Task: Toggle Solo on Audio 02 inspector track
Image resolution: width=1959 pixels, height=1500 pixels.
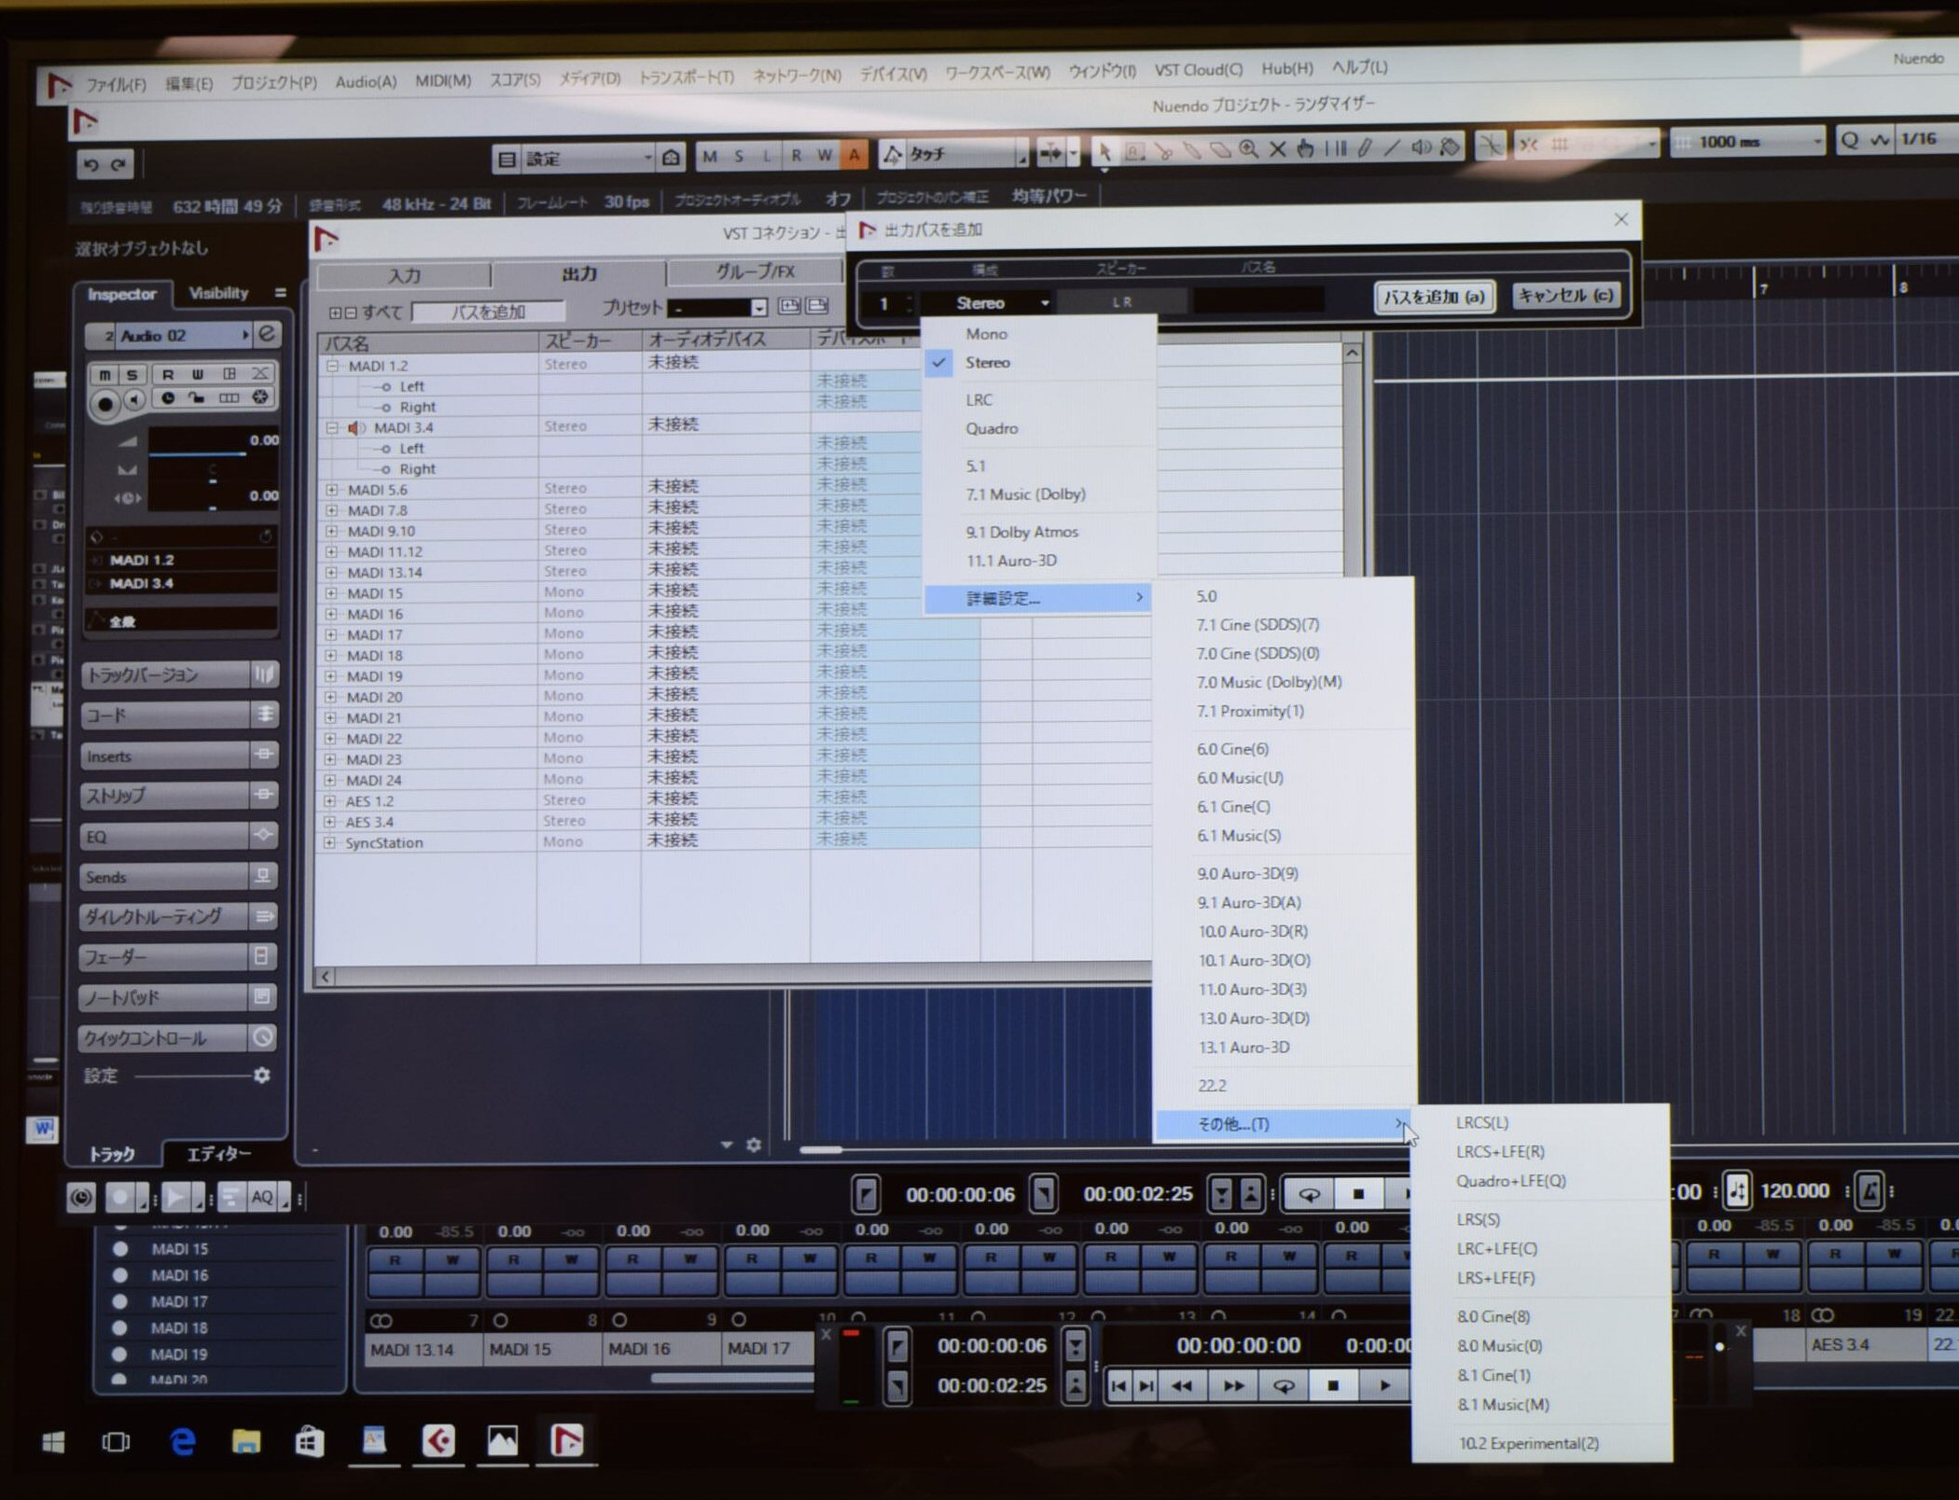Action: pos(132,375)
